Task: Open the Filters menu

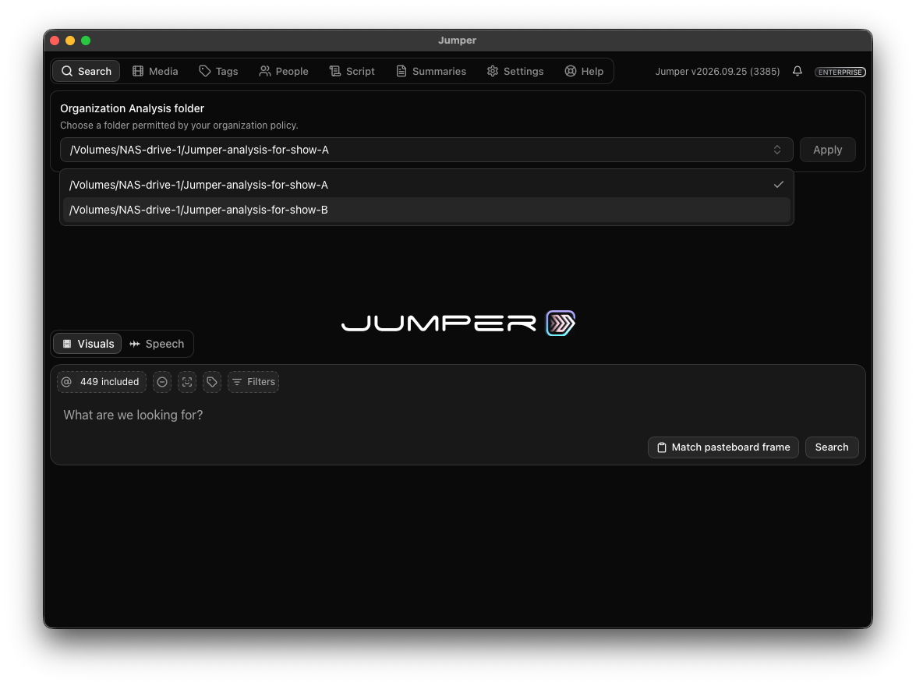Action: (x=253, y=381)
